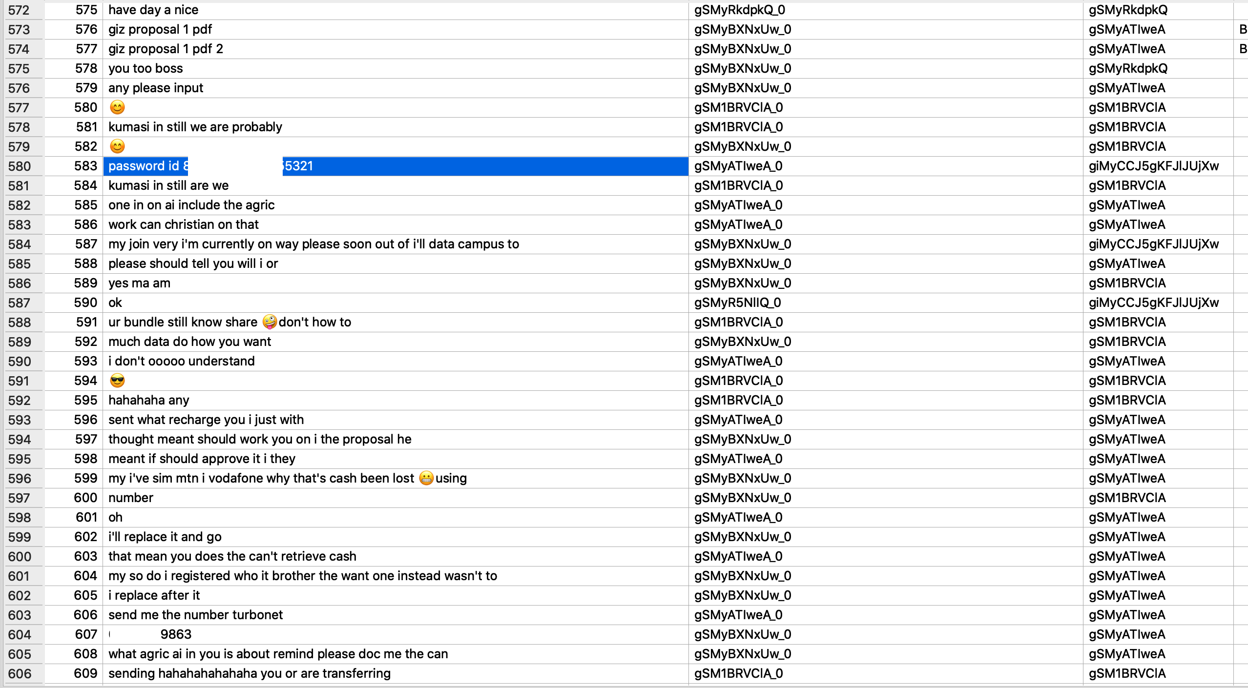Select cell 'ur bundle still know share'
Image resolution: width=1248 pixels, height=688 pixels.
(395, 322)
